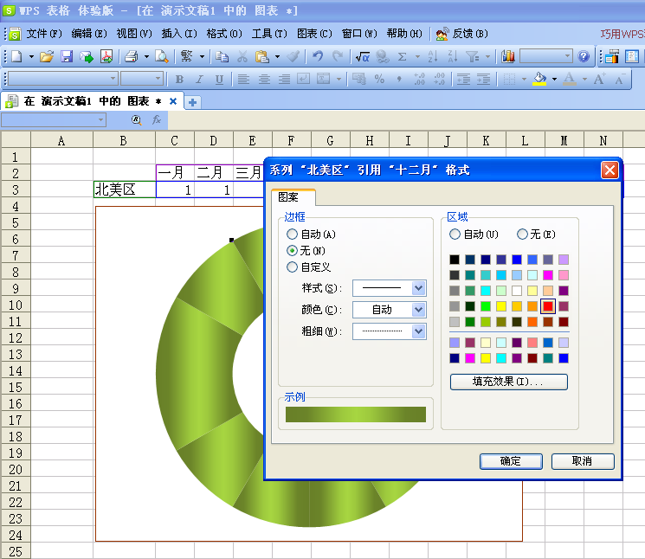This screenshot has height=559, width=645.
Task: Open the 图表(C) menu
Action: coord(313,34)
